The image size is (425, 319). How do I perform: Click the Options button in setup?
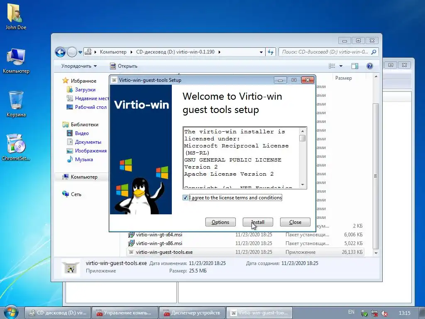[x=220, y=222]
